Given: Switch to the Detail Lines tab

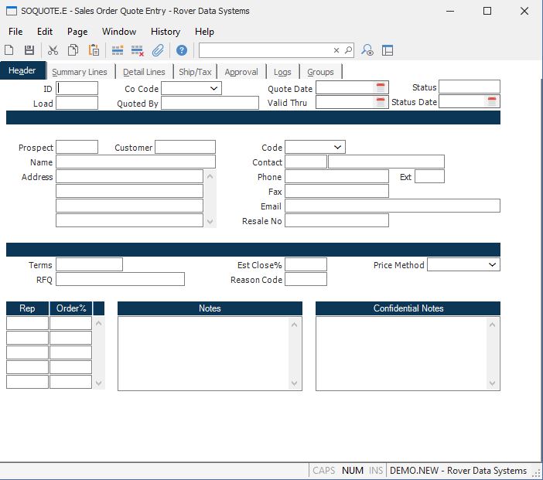Looking at the screenshot, I should click(x=144, y=72).
